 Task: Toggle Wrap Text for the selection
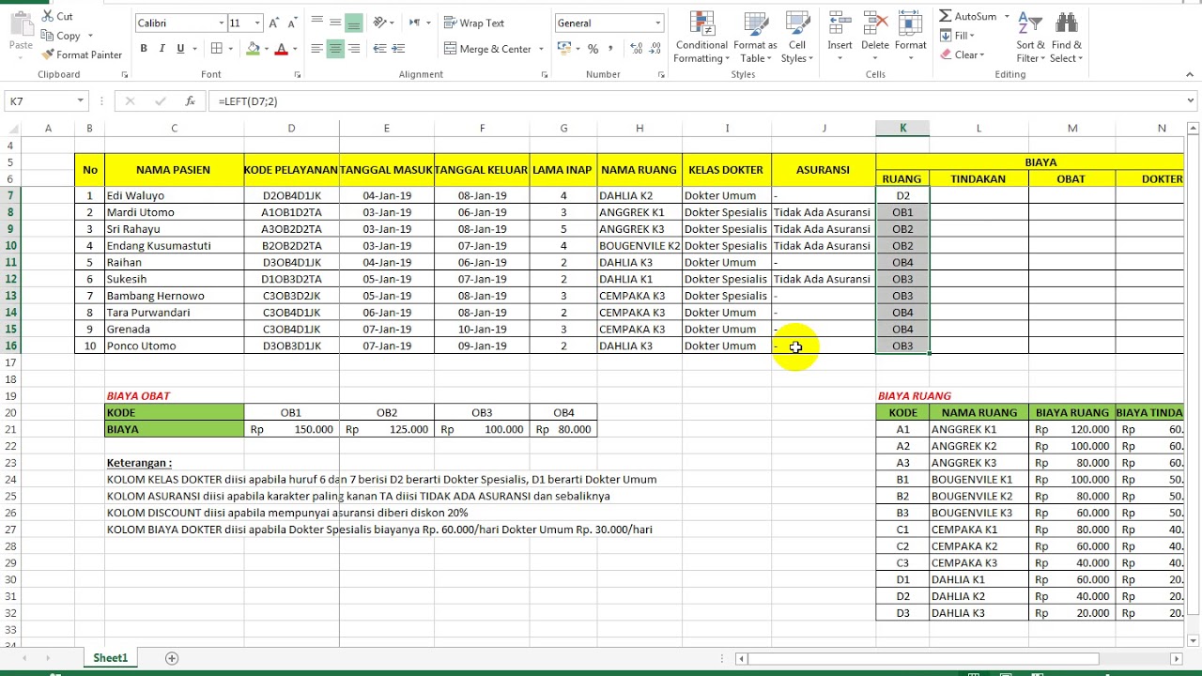click(473, 23)
